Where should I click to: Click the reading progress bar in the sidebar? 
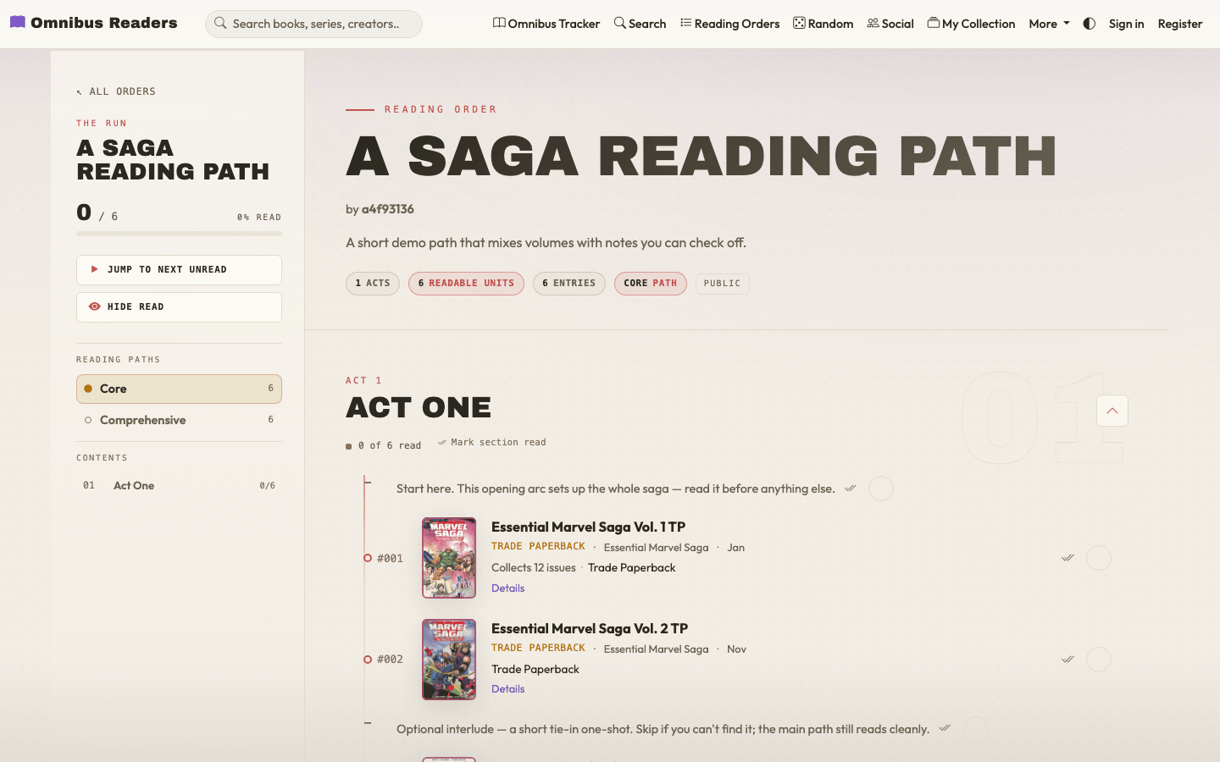[179, 234]
